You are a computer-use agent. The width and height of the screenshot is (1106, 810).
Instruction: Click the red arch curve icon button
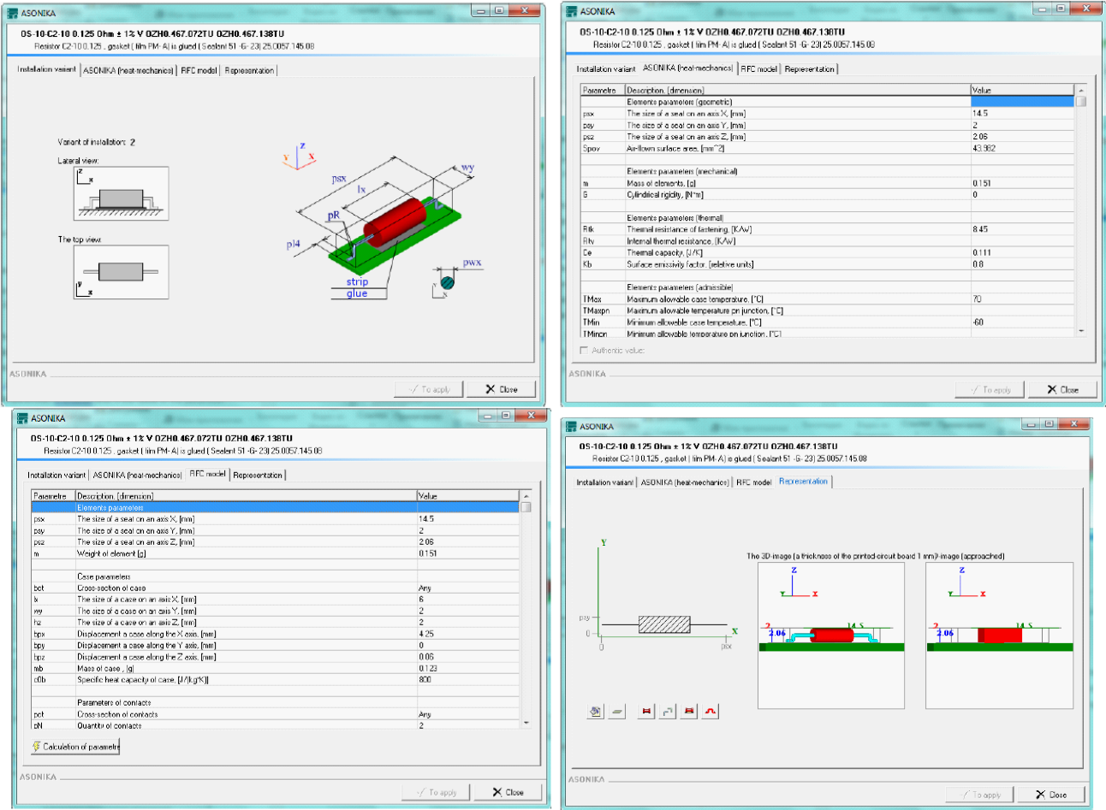(x=711, y=711)
